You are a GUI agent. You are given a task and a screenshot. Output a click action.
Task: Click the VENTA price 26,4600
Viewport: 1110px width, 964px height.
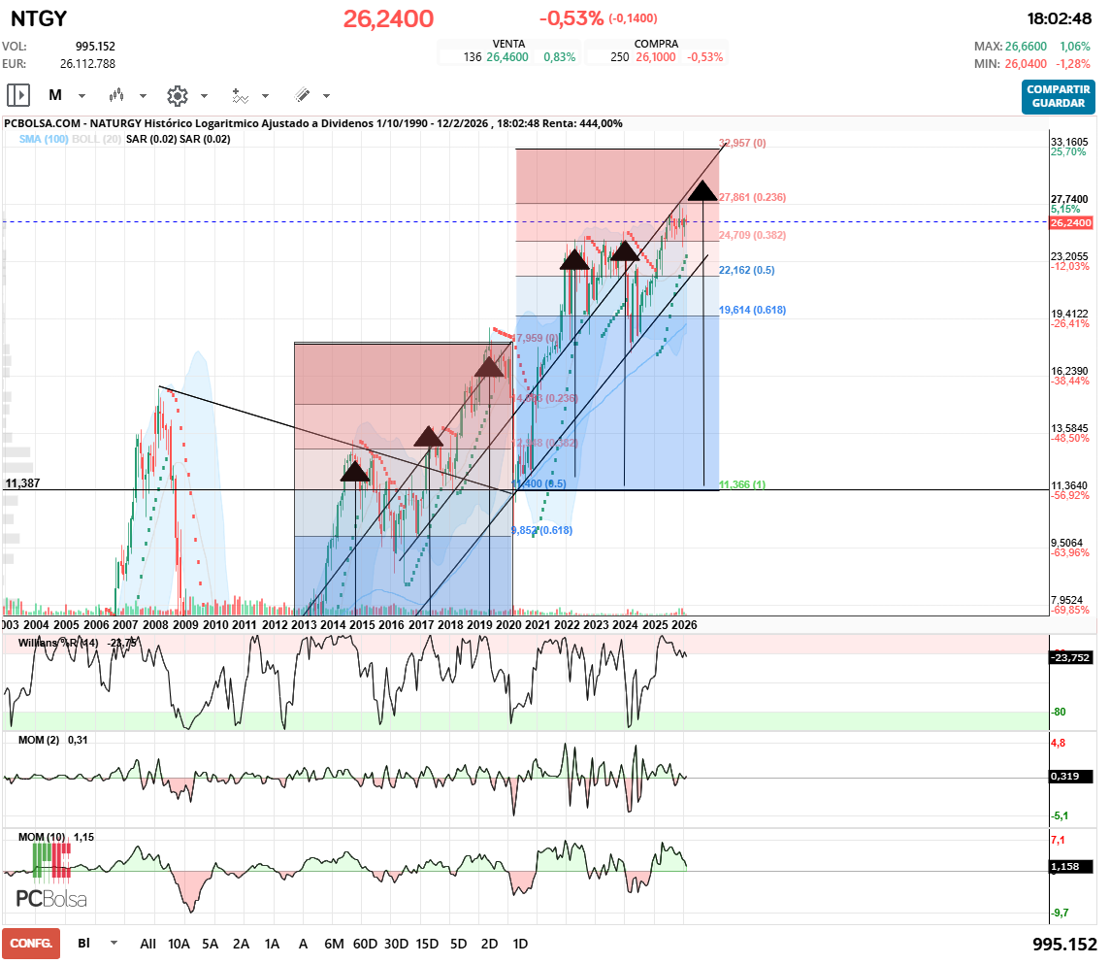coord(507,57)
